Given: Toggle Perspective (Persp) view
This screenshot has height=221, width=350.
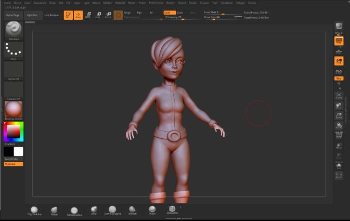Looking at the screenshot, I should pyautogui.click(x=339, y=41).
